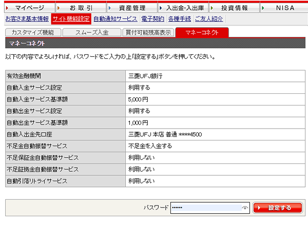Select the サイト機能設定 submenu link
The width and height of the screenshot is (308, 226).
point(71,19)
